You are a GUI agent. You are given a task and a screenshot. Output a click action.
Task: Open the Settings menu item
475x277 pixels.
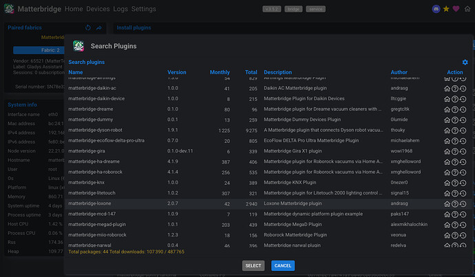tap(144, 9)
